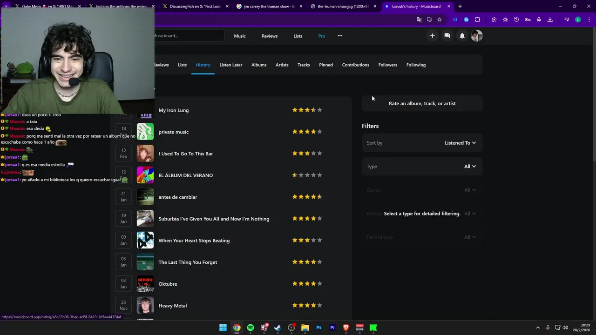Click the Windows Start button

[223, 328]
